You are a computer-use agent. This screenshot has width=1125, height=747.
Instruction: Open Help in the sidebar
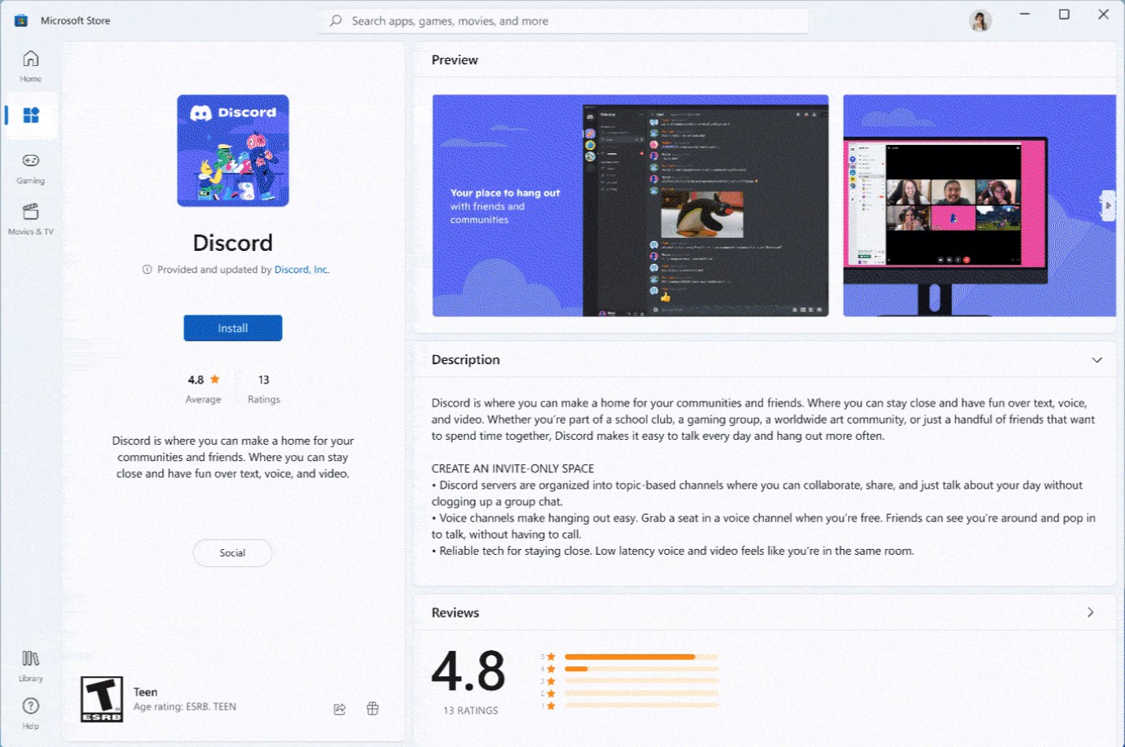31,714
